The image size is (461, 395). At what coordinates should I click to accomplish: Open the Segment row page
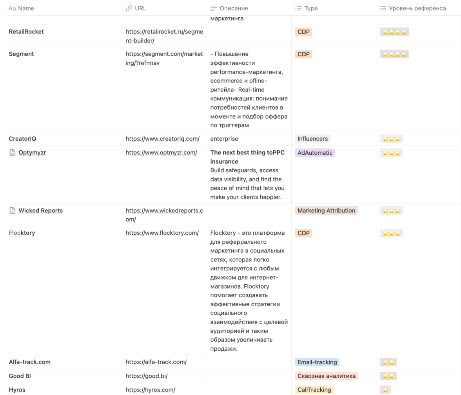click(21, 54)
